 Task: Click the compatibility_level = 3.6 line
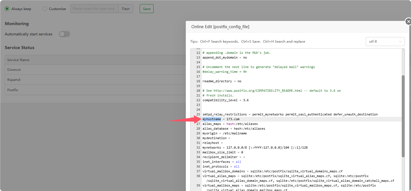[225, 100]
